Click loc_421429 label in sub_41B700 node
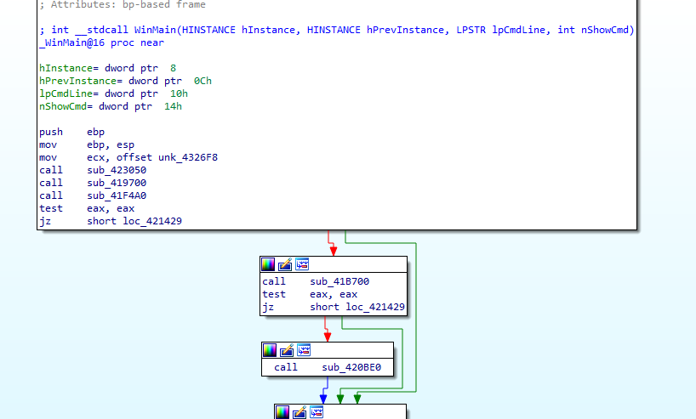The image size is (696, 419). (x=375, y=307)
